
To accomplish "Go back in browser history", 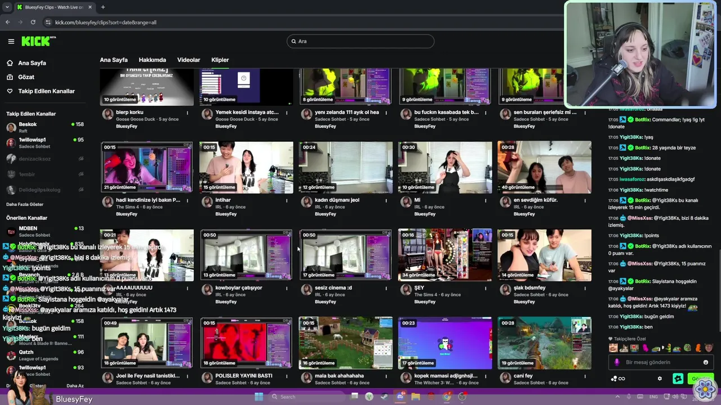I will (8, 22).
